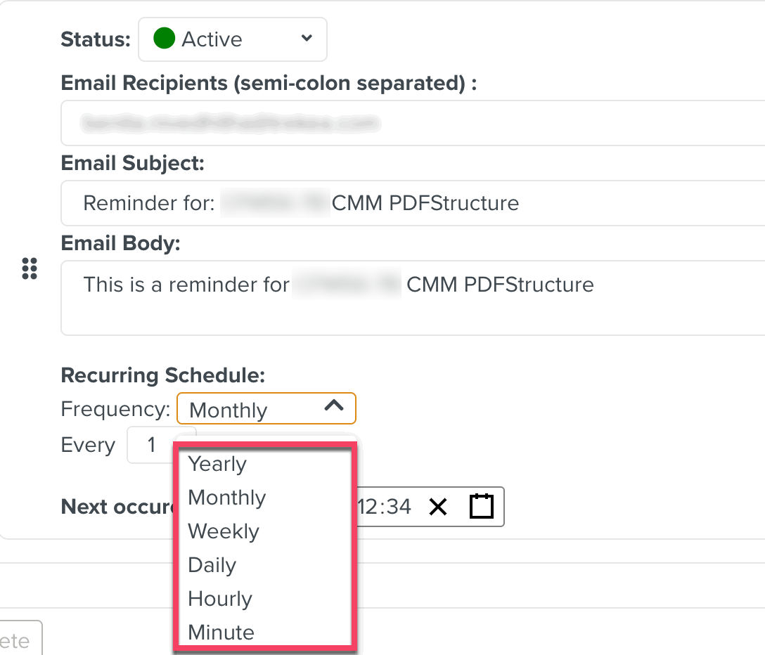Choose Hourly from the dropdown list
This screenshot has height=655, width=765.
[x=220, y=599]
